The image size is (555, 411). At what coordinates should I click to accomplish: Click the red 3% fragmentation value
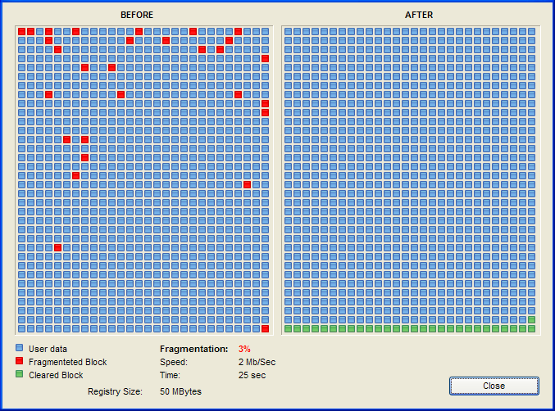click(x=244, y=349)
